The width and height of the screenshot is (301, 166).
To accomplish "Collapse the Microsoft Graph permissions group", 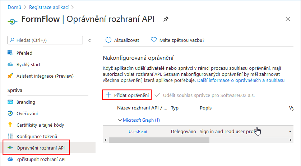I will pyautogui.click(x=120, y=120).
